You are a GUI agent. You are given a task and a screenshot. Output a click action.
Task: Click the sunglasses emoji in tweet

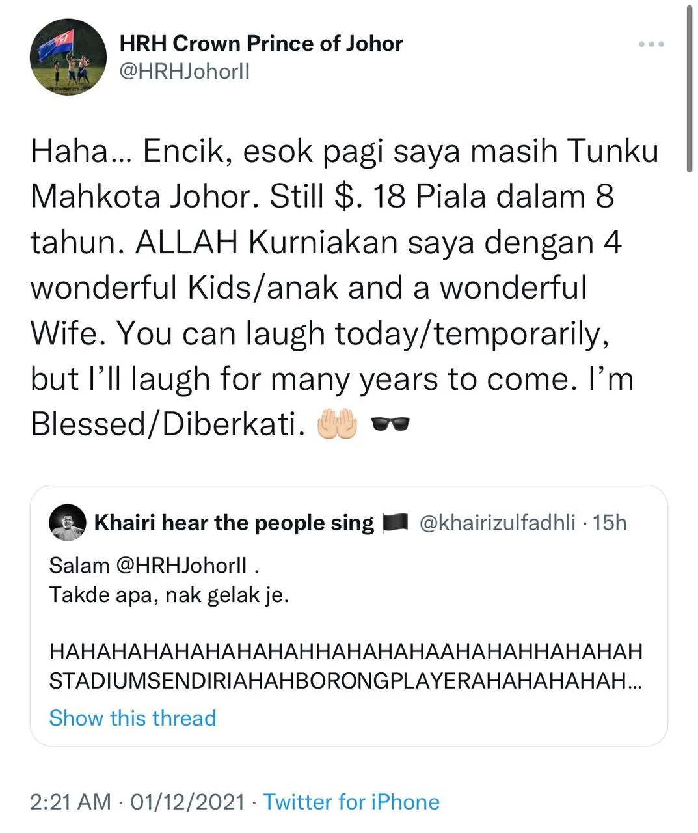[x=390, y=425]
